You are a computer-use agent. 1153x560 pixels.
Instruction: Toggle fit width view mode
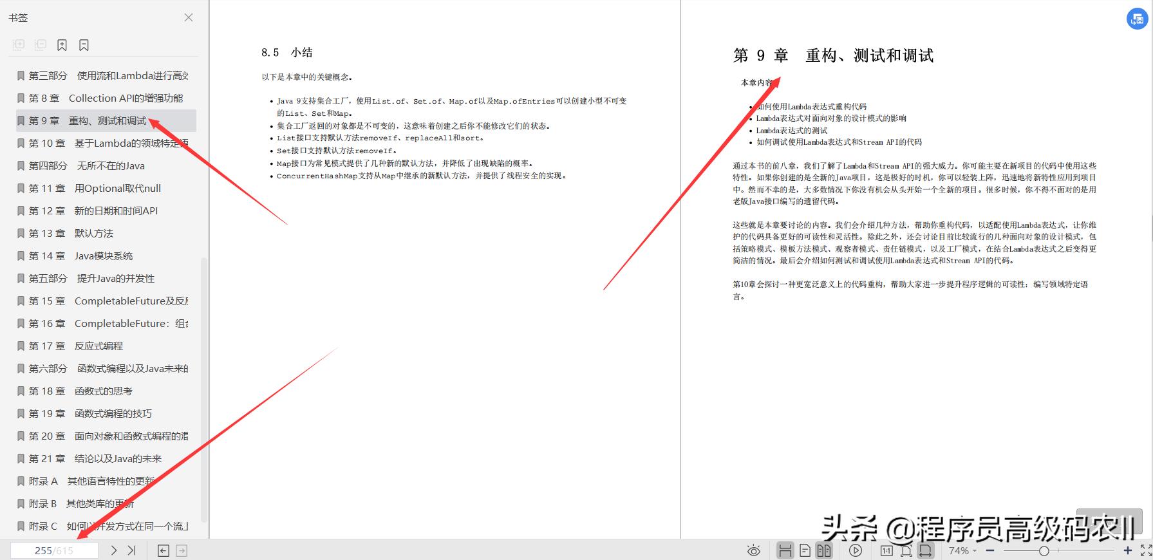click(926, 550)
